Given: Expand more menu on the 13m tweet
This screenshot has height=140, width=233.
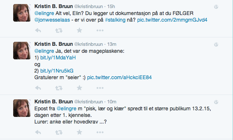Looking at the screenshot, I should (x=100, y=88).
